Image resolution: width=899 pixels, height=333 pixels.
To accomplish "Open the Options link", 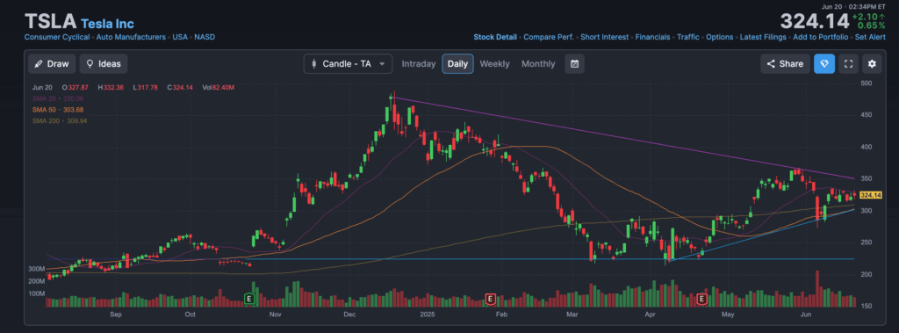I will pos(719,37).
